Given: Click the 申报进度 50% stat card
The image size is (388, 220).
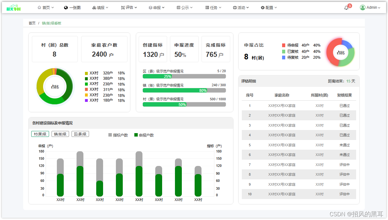Looking at the screenshot, I should 184,49.
